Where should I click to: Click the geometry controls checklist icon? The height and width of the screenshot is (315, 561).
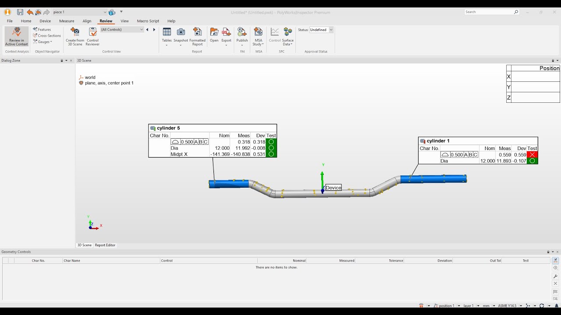pos(555,260)
